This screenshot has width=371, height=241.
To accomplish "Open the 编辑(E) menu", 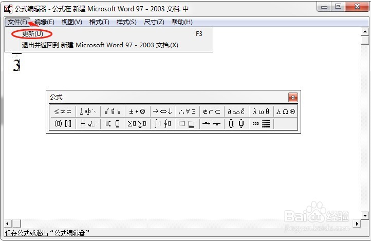I will click(44, 22).
